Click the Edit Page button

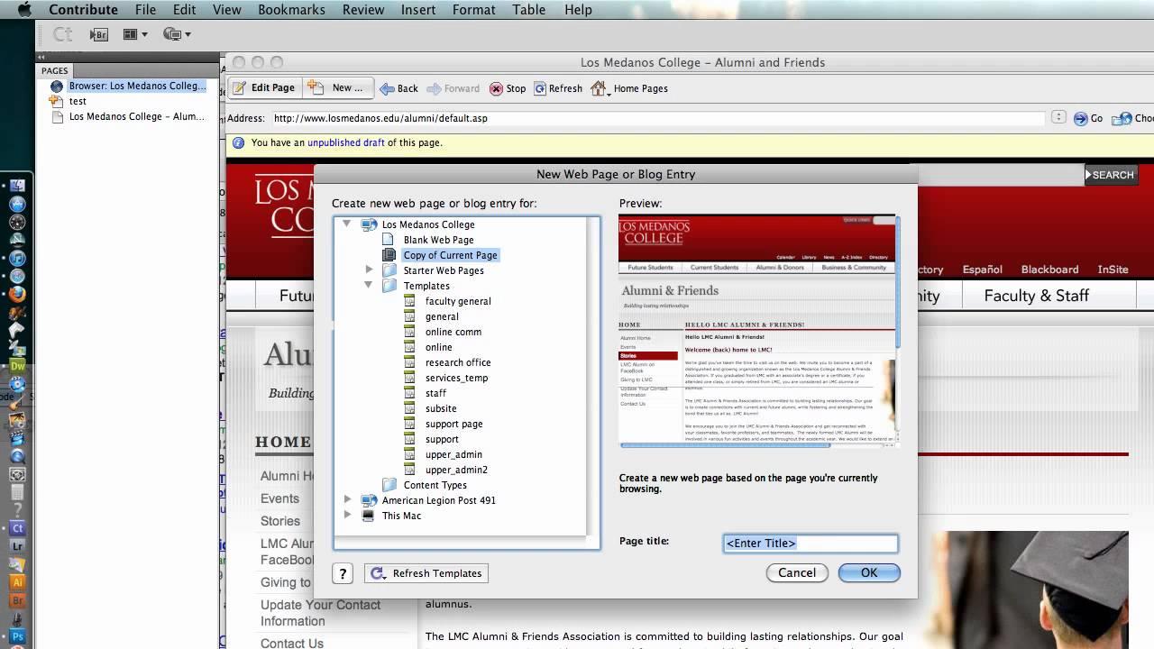pos(264,88)
